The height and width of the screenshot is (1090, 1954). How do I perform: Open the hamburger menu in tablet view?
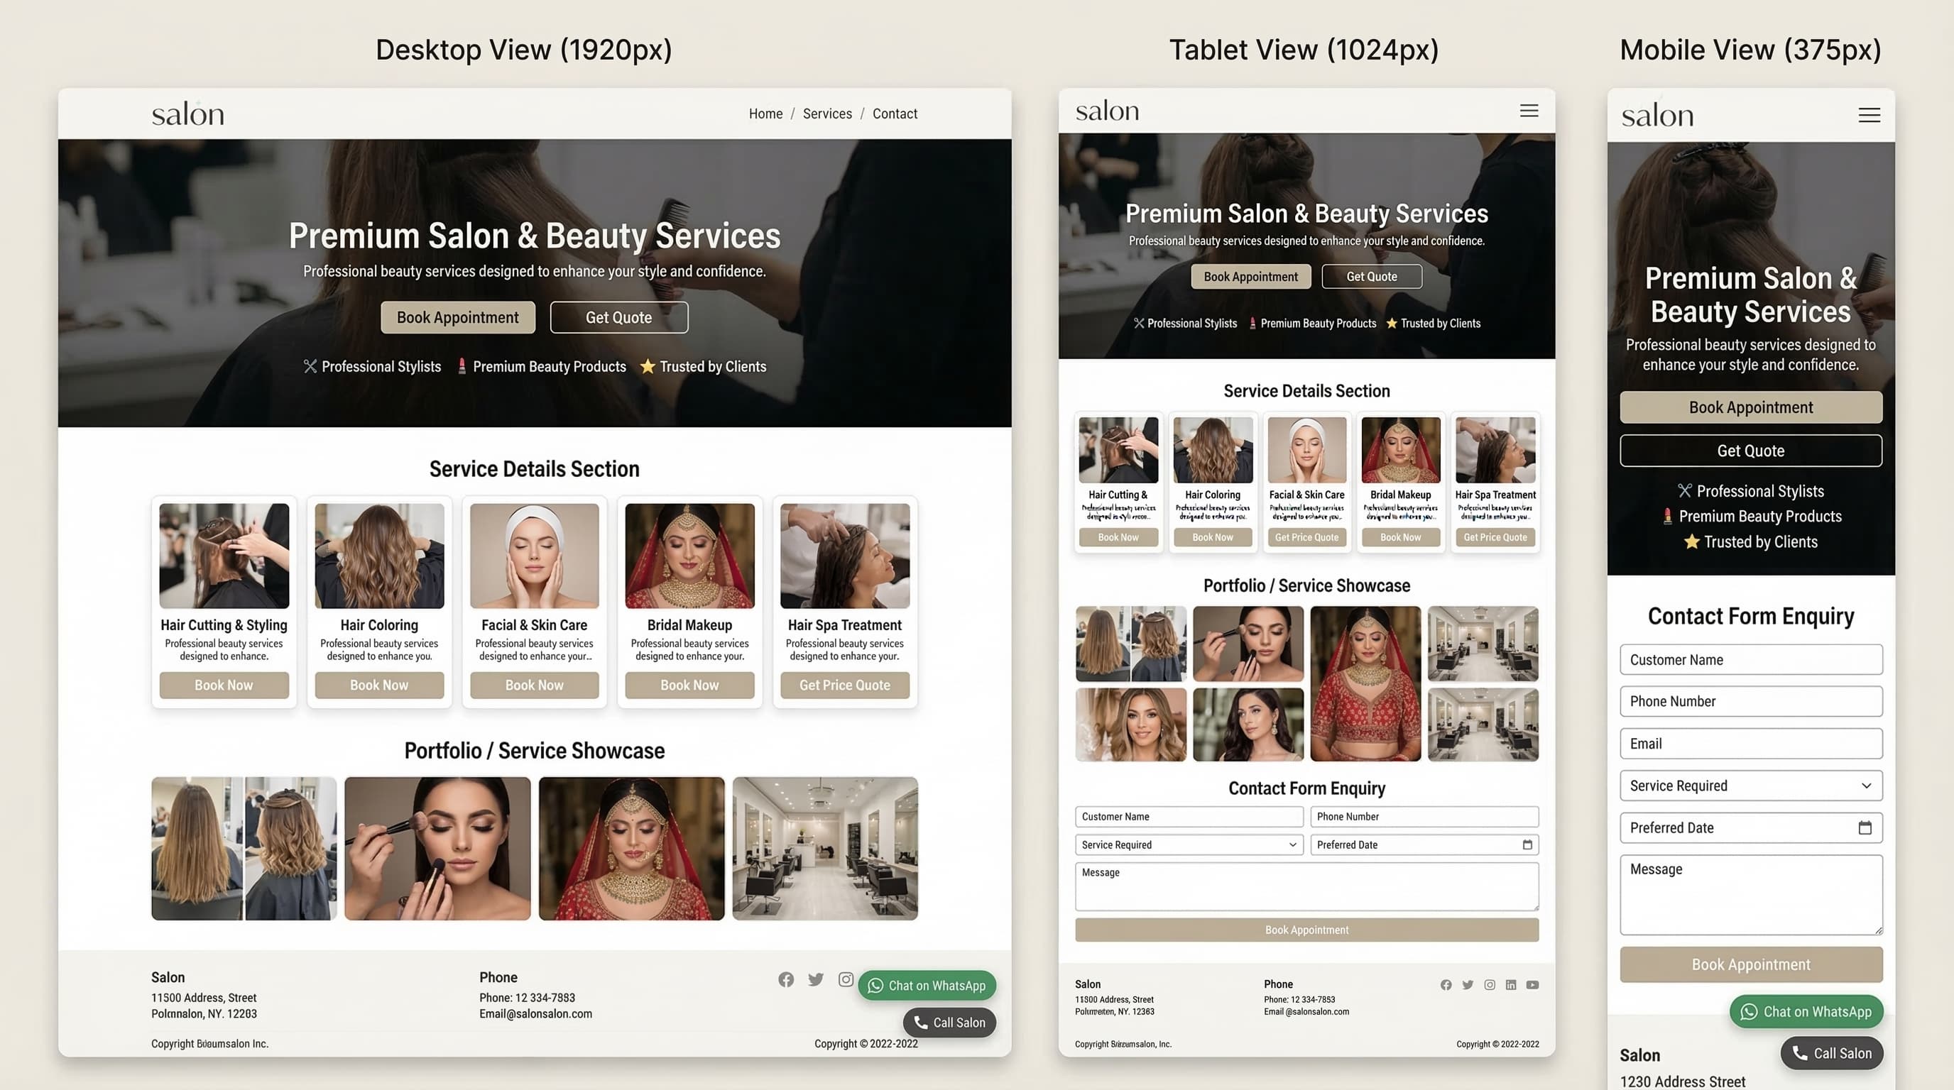pos(1529,111)
